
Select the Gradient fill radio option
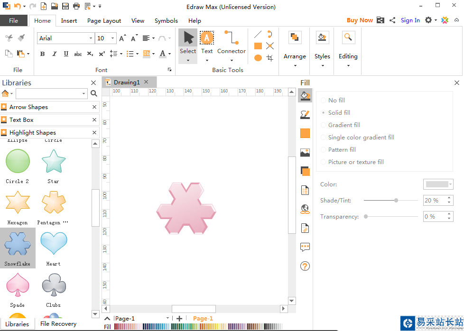tap(324, 125)
